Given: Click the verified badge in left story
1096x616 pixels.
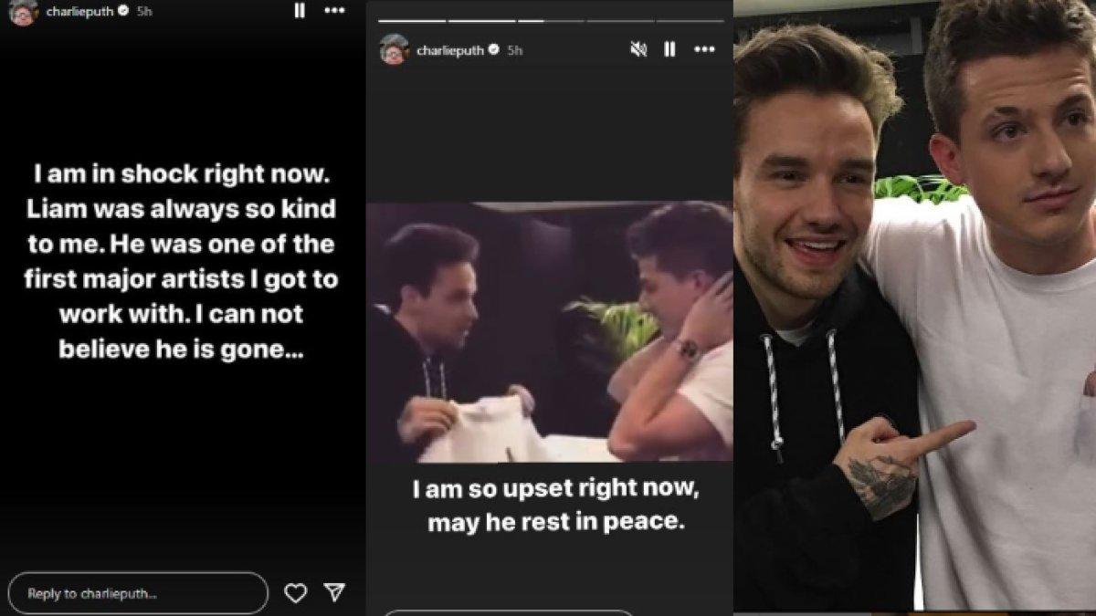Looking at the screenshot, I should click(x=121, y=12).
